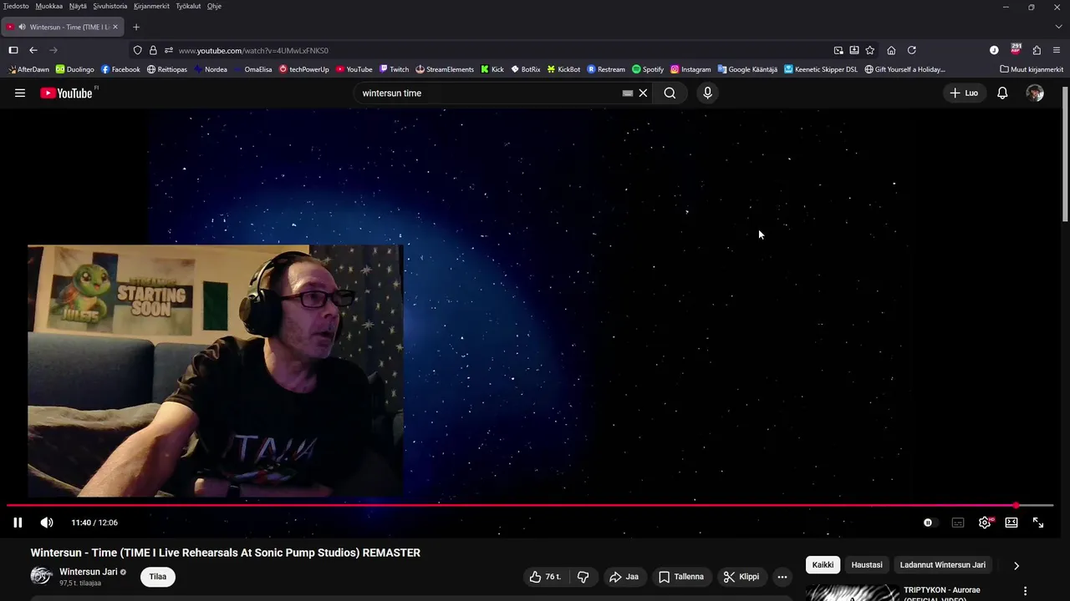Screen dimensions: 1070x601
Task: Click the YouTube URL in the address bar
Action: pyautogui.click(x=253, y=50)
